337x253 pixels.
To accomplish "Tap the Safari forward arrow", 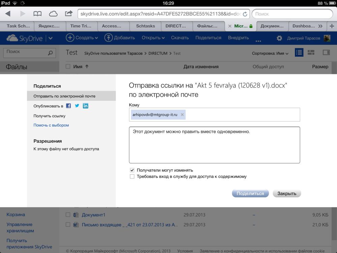I will click(22, 14).
